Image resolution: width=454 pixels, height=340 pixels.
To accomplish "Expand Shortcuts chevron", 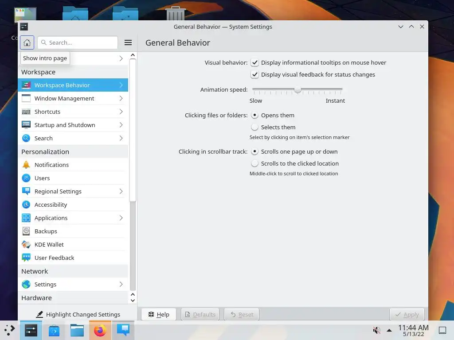I will (121, 112).
